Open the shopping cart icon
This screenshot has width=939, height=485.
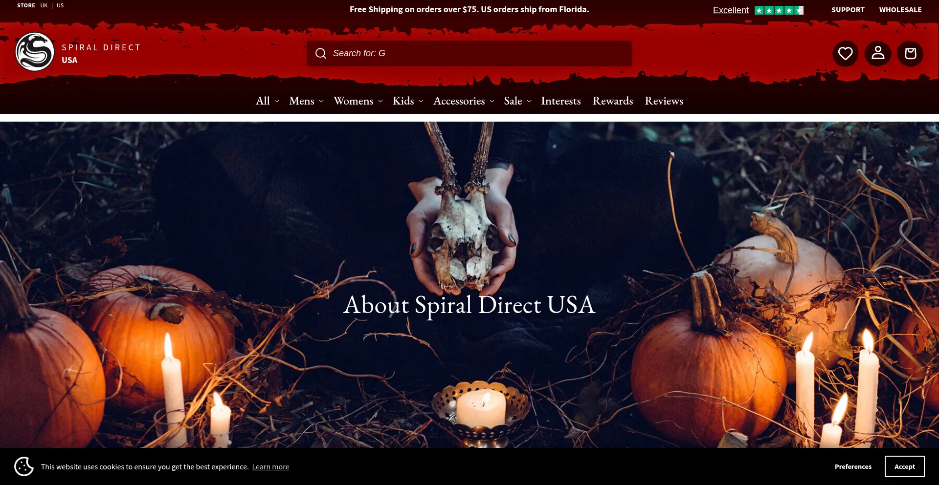click(x=910, y=53)
